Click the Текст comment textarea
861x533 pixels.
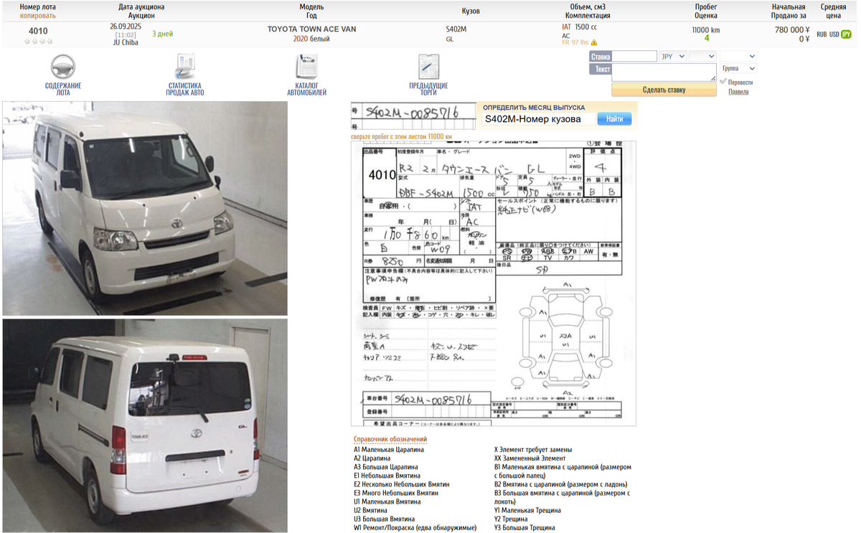tap(664, 72)
